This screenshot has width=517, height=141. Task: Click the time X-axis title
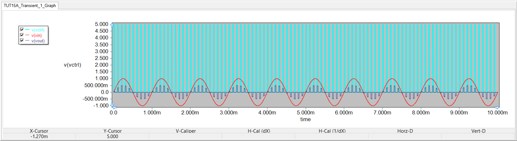(x=306, y=119)
